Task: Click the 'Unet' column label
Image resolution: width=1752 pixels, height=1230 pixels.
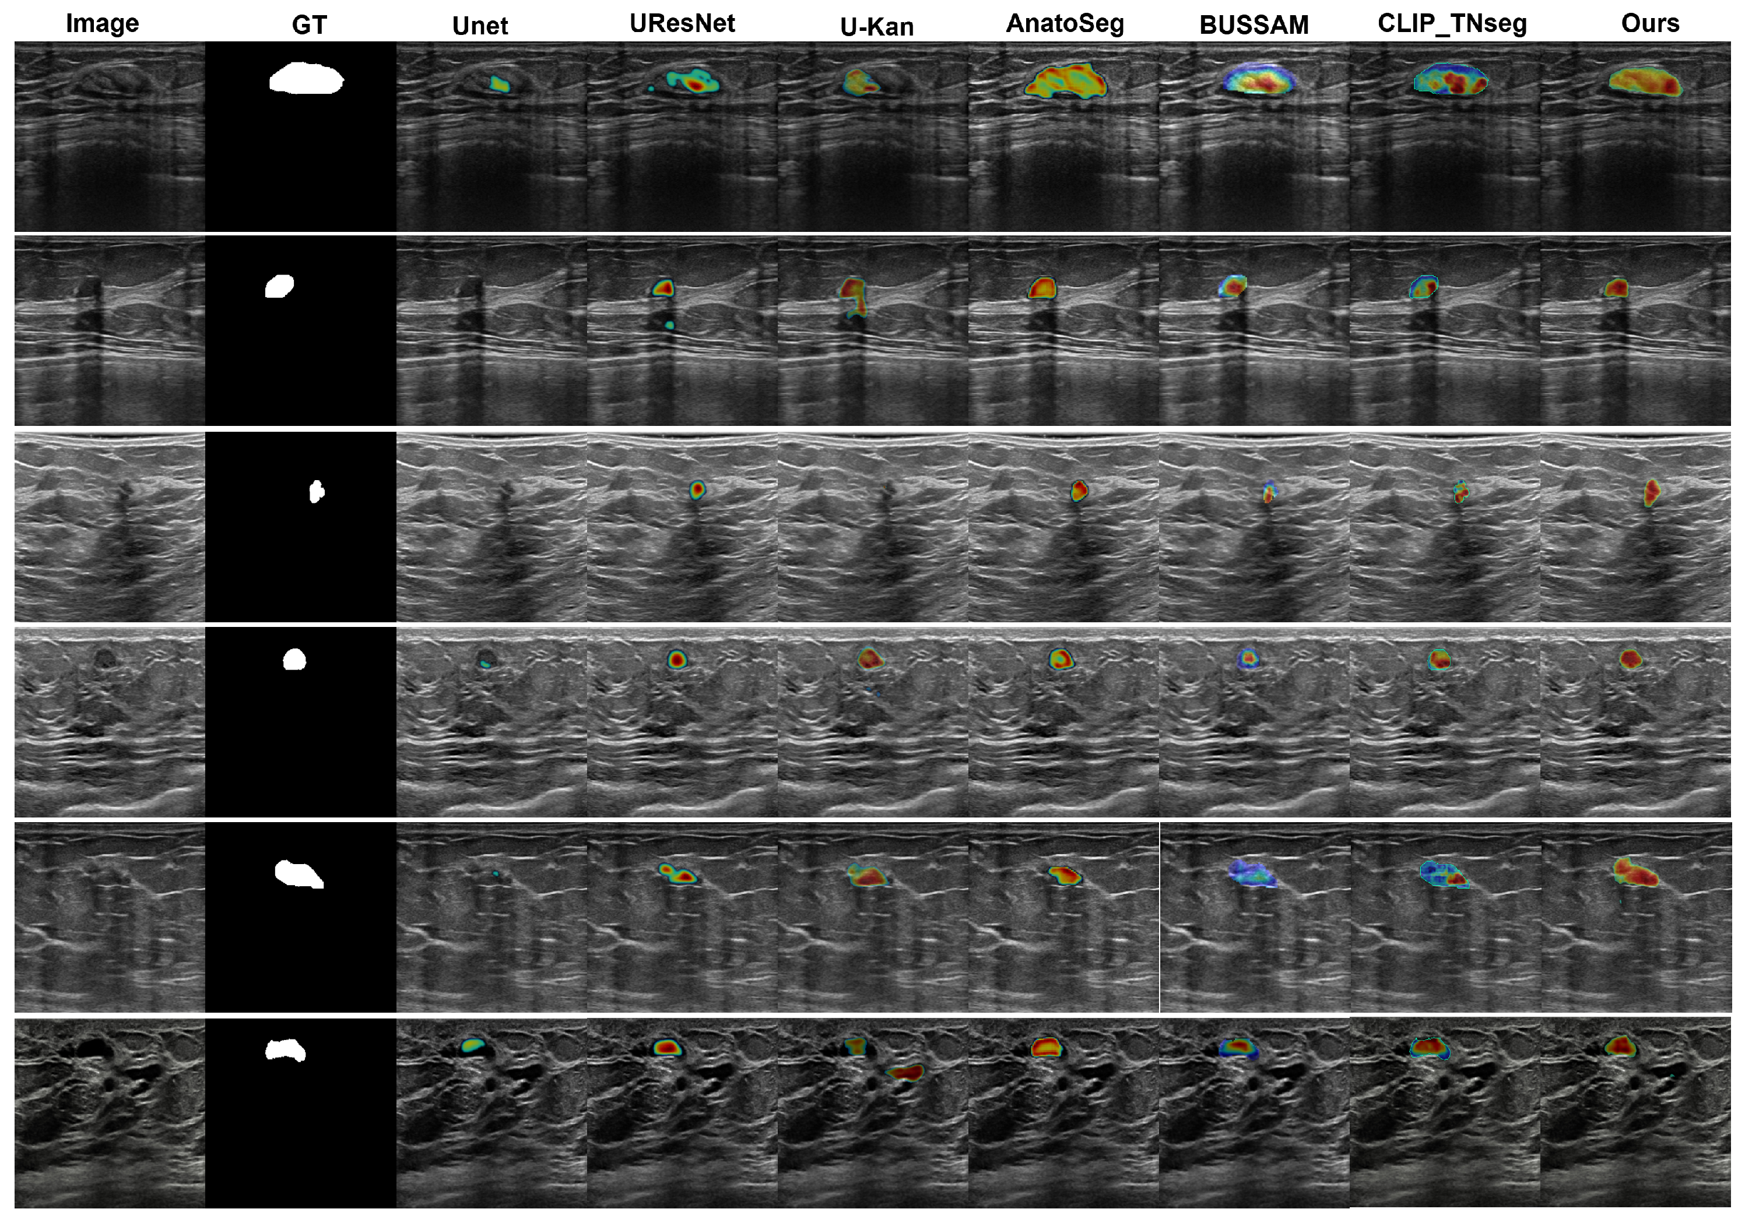Action: pyautogui.click(x=480, y=26)
